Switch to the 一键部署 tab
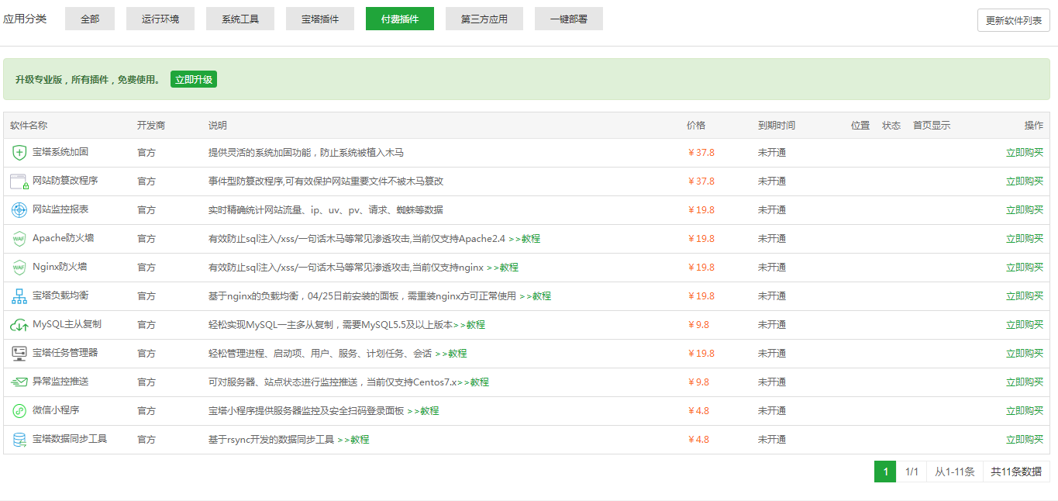 569,19
